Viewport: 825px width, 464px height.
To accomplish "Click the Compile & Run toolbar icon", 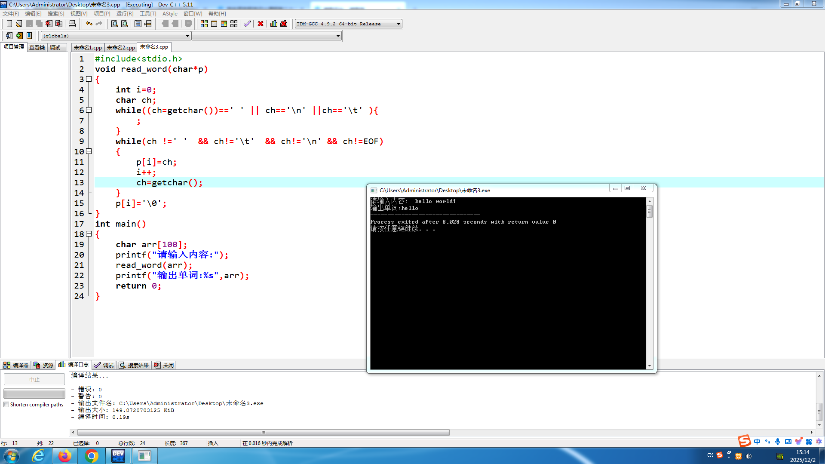I will (224, 24).
